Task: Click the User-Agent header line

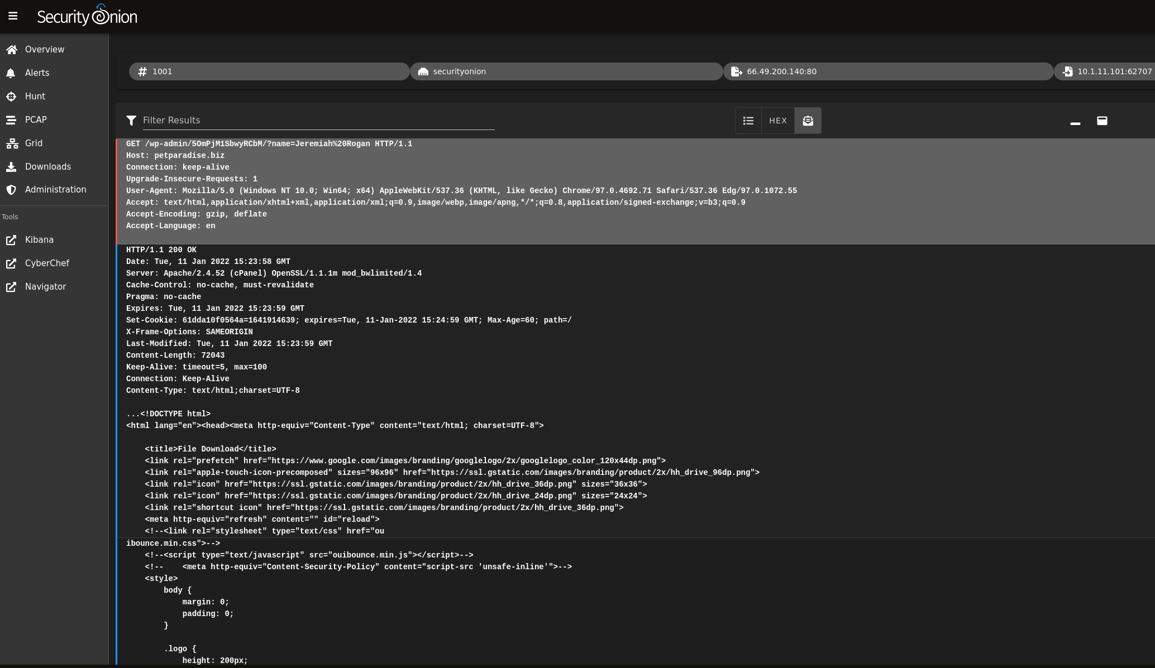Action: (x=461, y=191)
